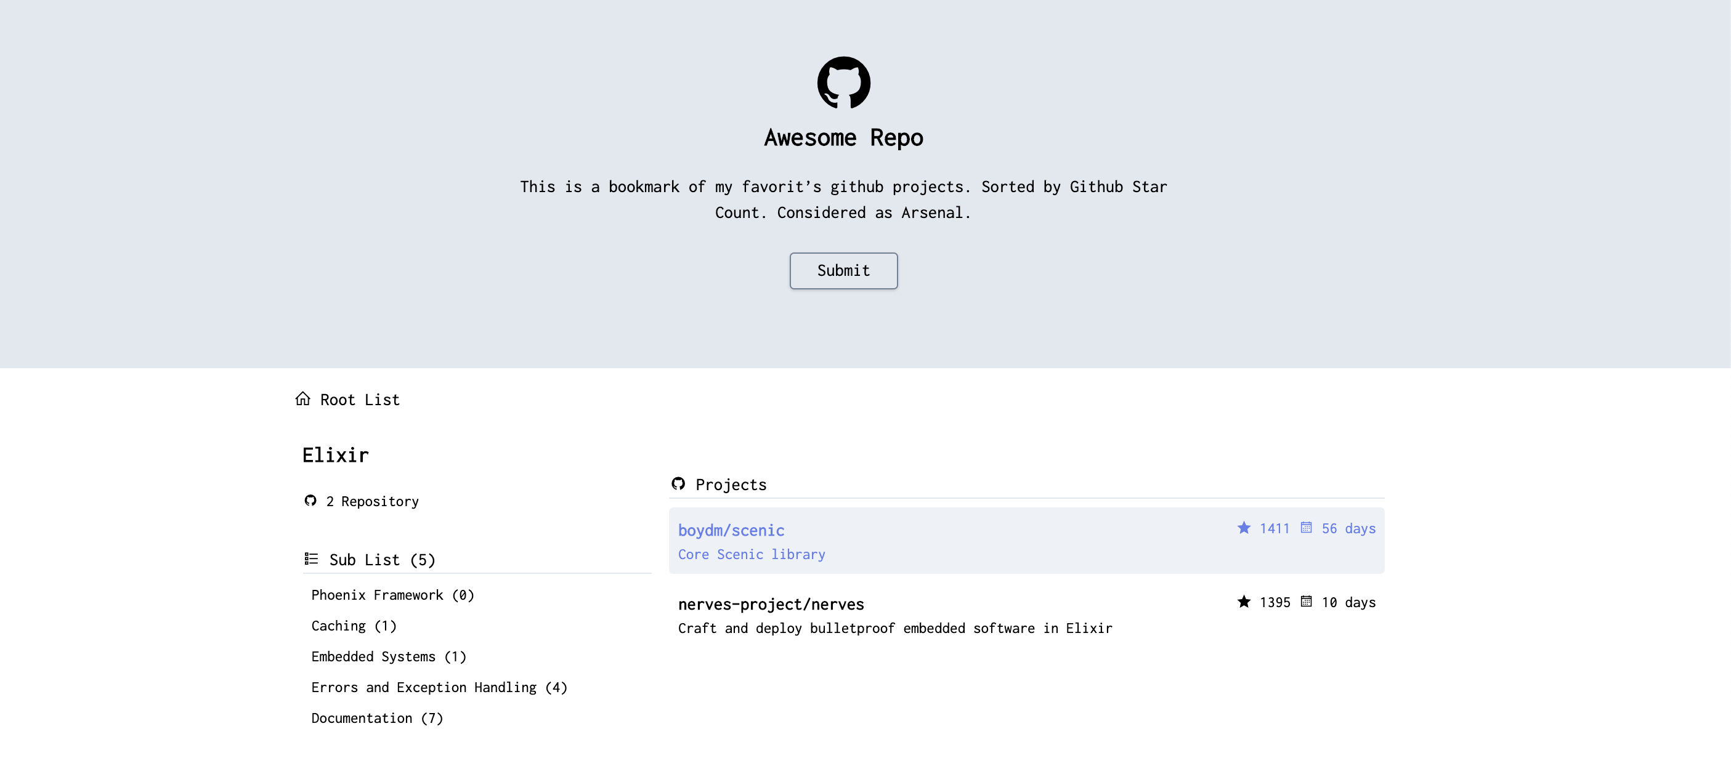Select Errors and Exception Handling list
This screenshot has width=1731, height=782.
tap(439, 688)
